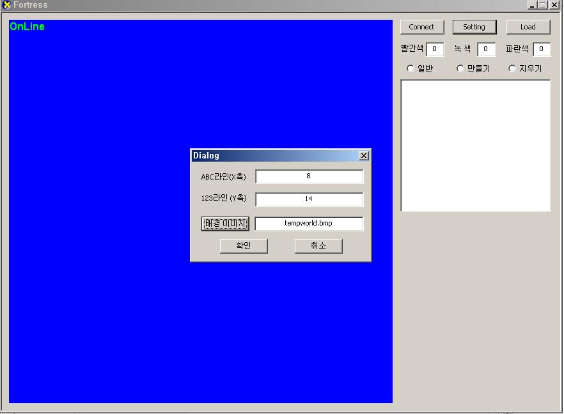Focus the 파란색 blue value field
564x414 pixels.
(542, 49)
